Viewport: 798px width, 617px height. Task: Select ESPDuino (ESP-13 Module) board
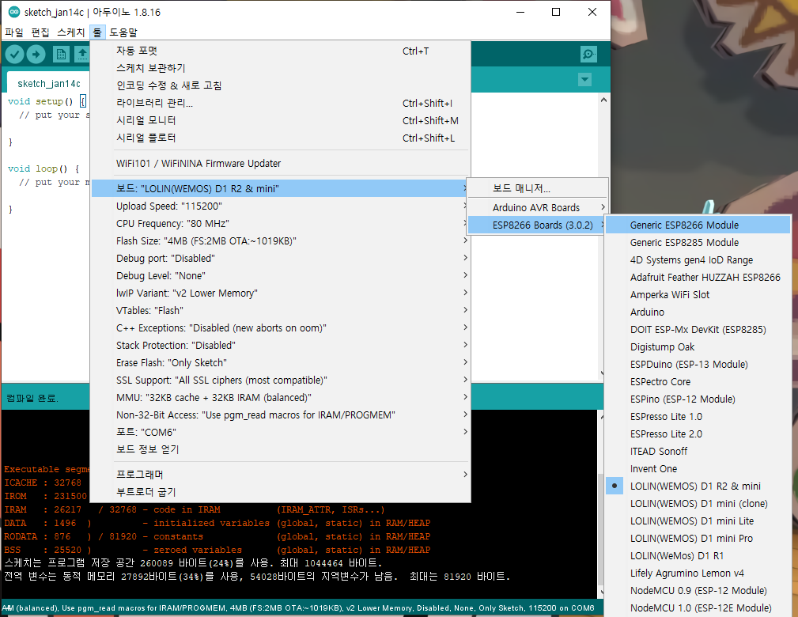(x=698, y=365)
